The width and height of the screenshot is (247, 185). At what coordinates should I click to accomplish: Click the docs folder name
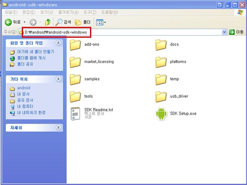point(175,44)
